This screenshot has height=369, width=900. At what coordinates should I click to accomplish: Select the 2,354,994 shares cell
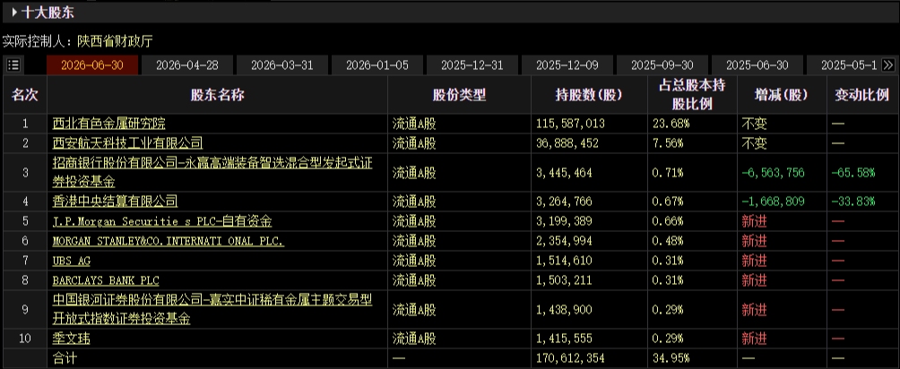pyautogui.click(x=564, y=241)
